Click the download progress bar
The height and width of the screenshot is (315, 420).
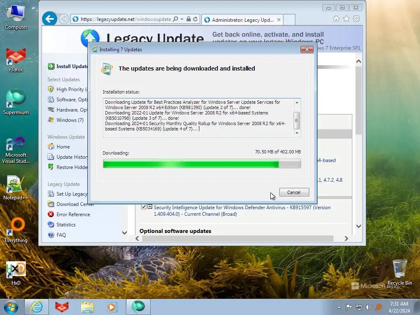click(x=202, y=163)
